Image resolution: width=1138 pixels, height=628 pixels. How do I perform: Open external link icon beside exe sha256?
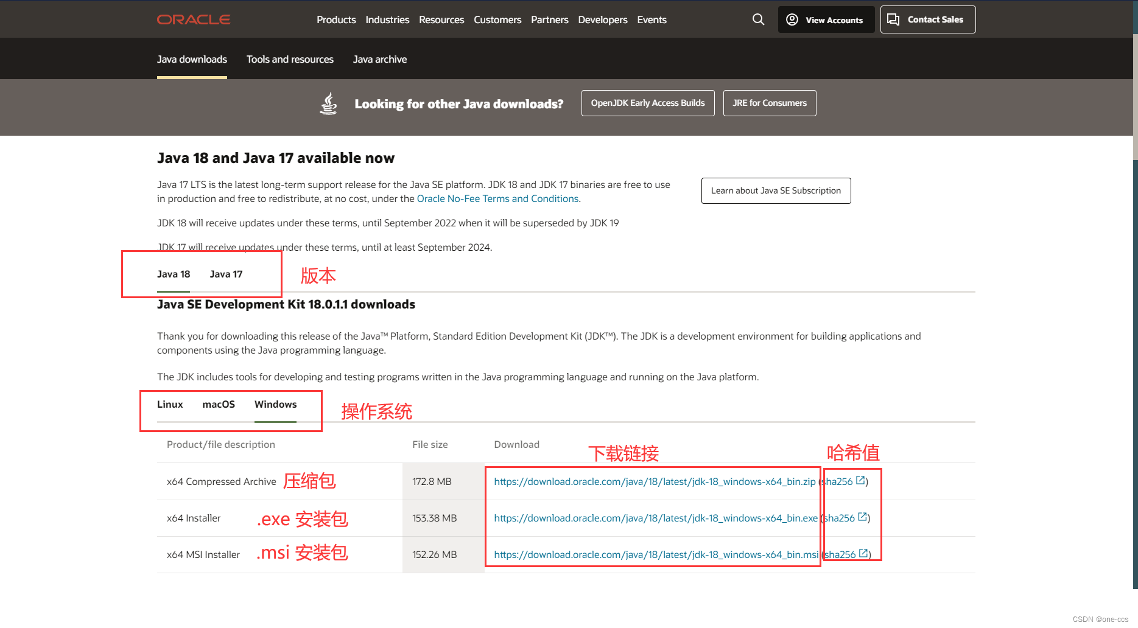[863, 517]
